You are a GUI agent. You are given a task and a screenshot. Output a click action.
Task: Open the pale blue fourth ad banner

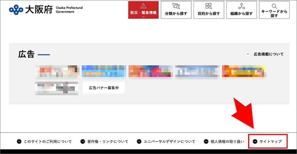[198, 72]
